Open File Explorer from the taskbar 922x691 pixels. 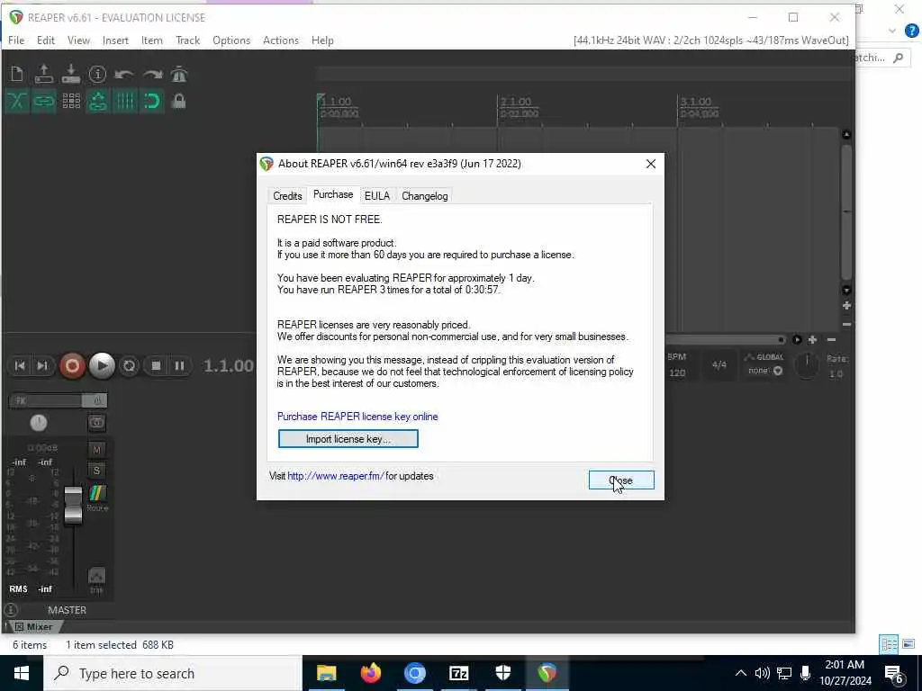coord(326,673)
